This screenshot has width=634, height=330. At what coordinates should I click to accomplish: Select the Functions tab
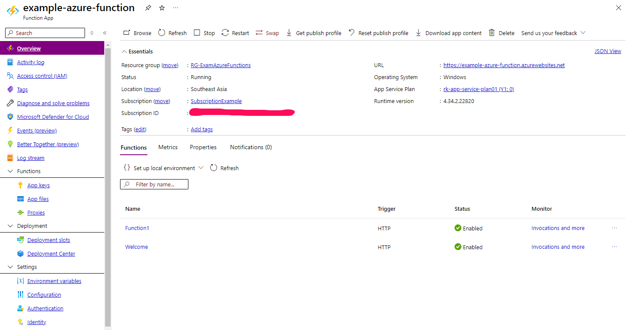pos(134,147)
